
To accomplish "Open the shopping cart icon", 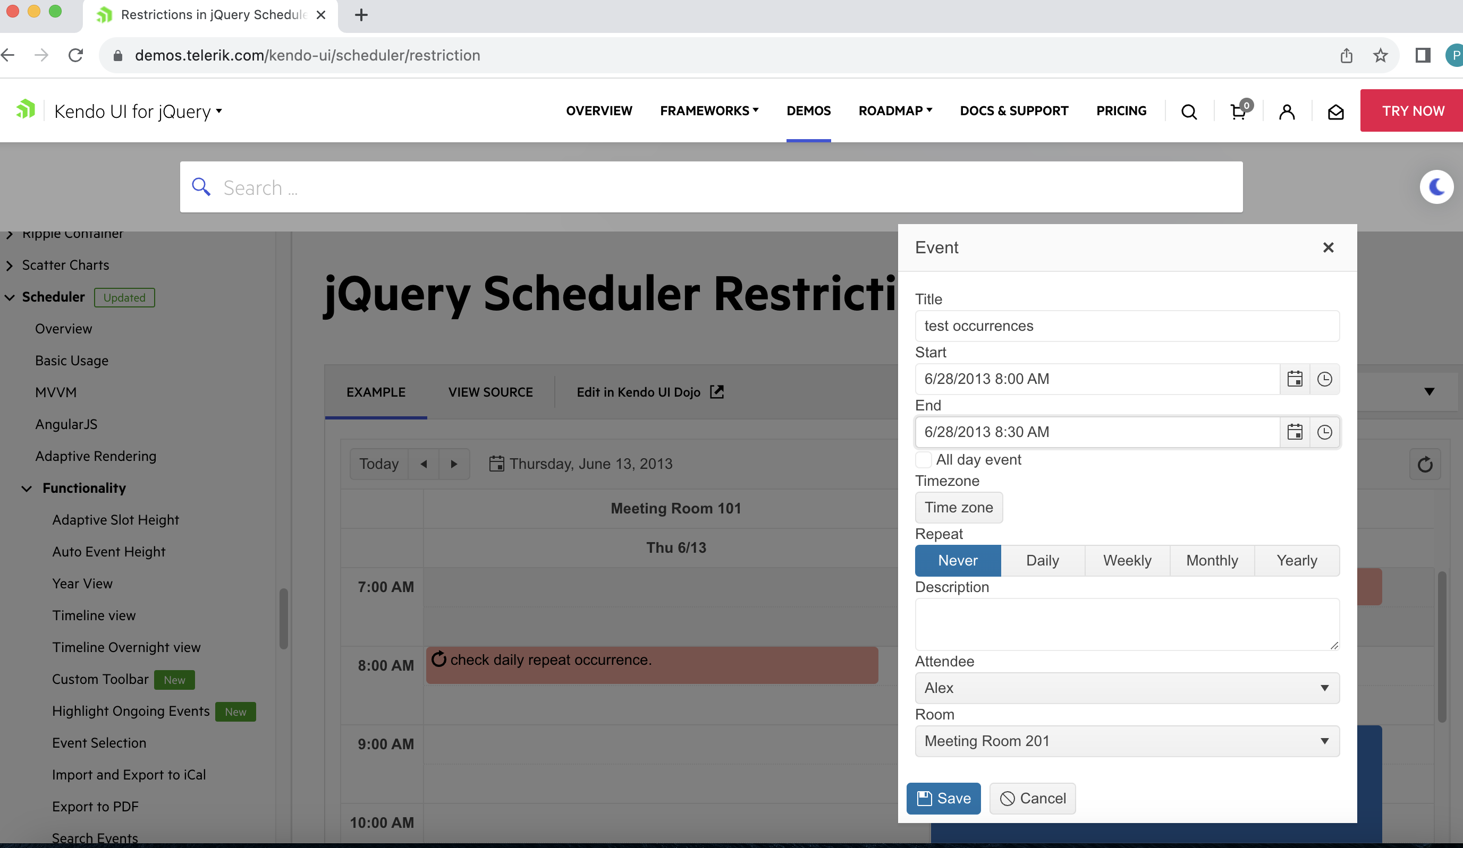I will coord(1238,112).
